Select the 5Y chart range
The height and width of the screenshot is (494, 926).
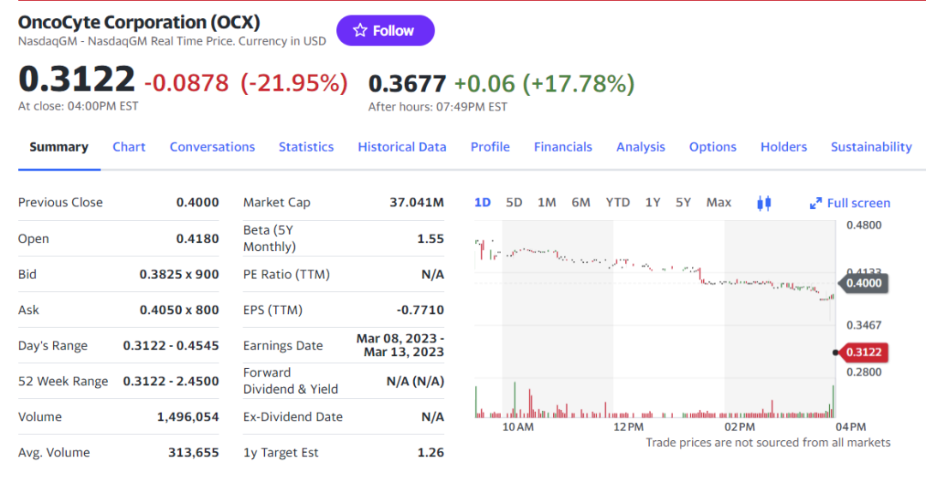[x=683, y=202]
